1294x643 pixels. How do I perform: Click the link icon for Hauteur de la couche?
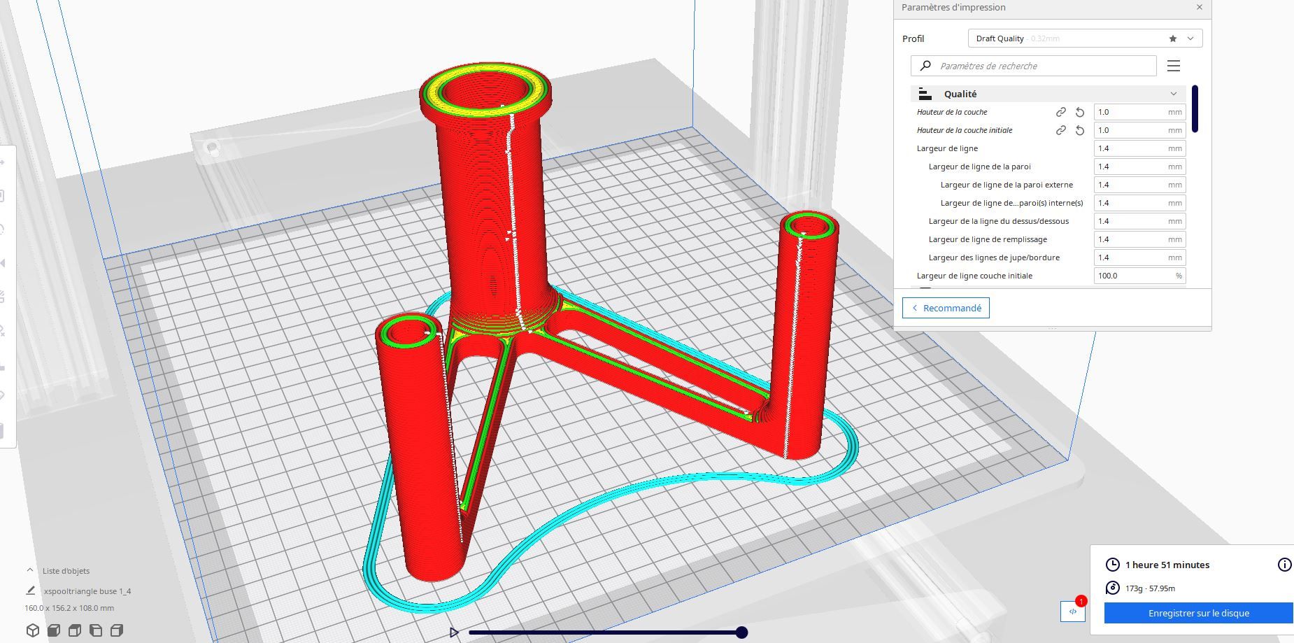click(x=1061, y=112)
